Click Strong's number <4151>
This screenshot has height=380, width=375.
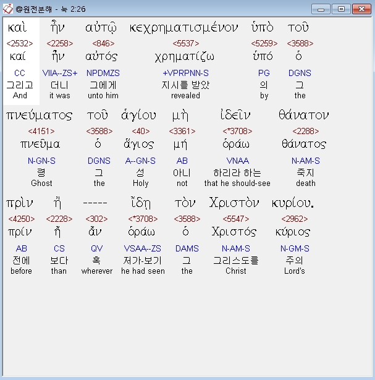tap(41, 131)
